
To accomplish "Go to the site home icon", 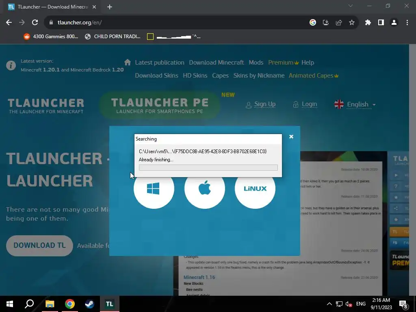I will click(x=127, y=62).
